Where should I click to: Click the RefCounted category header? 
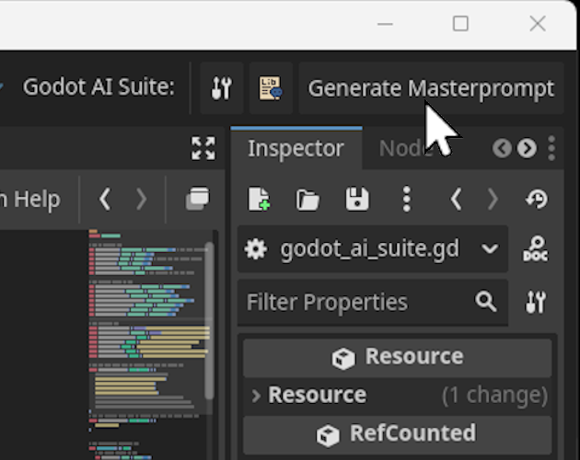(x=398, y=434)
